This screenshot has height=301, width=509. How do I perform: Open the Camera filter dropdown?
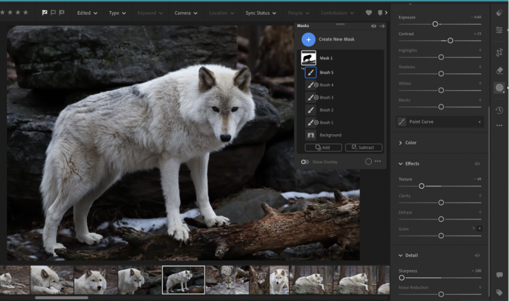point(186,13)
